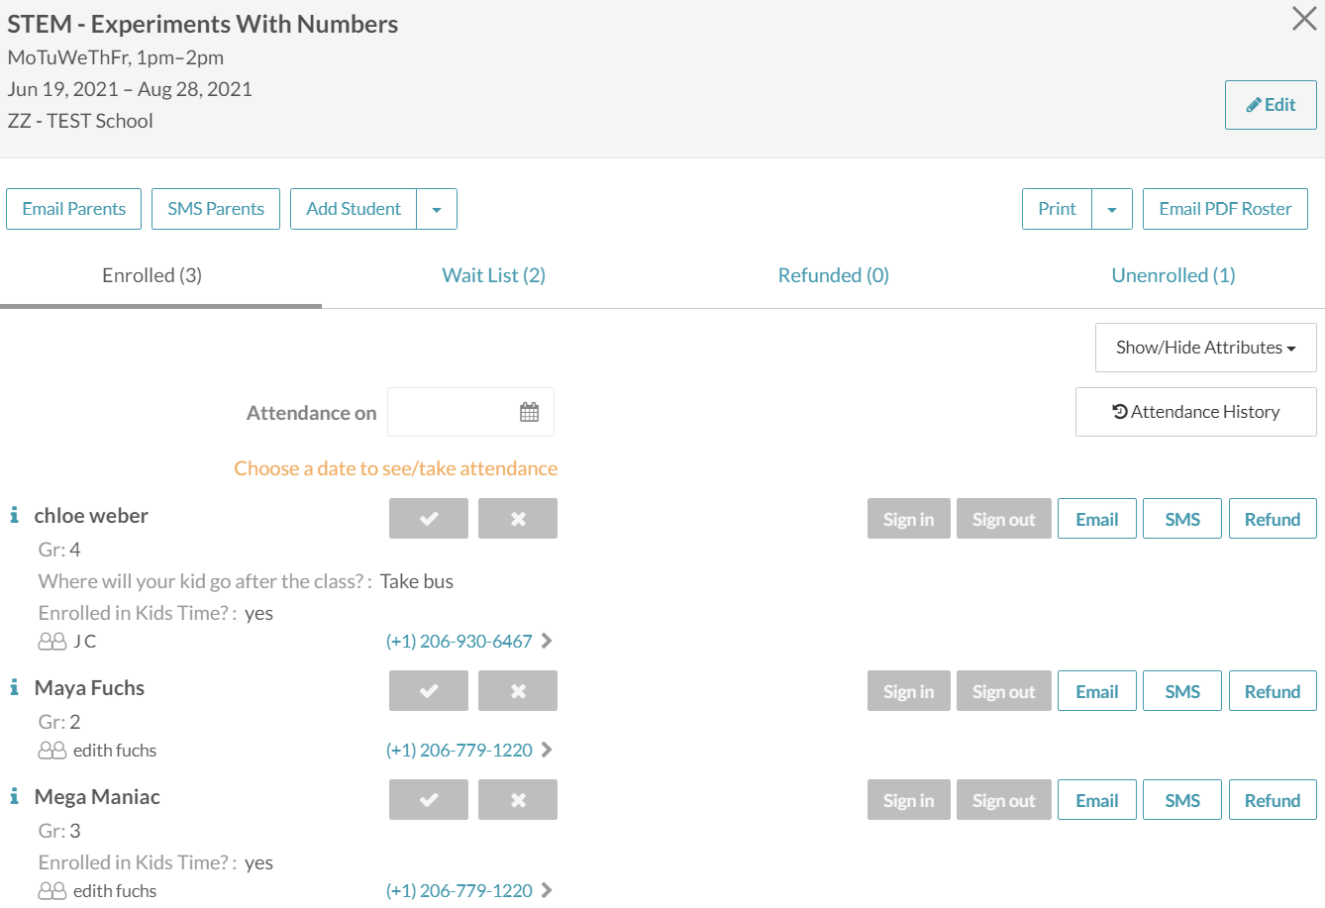The image size is (1325, 908).
Task: Click info icon beside Maya Fuchs
Action: (x=14, y=687)
